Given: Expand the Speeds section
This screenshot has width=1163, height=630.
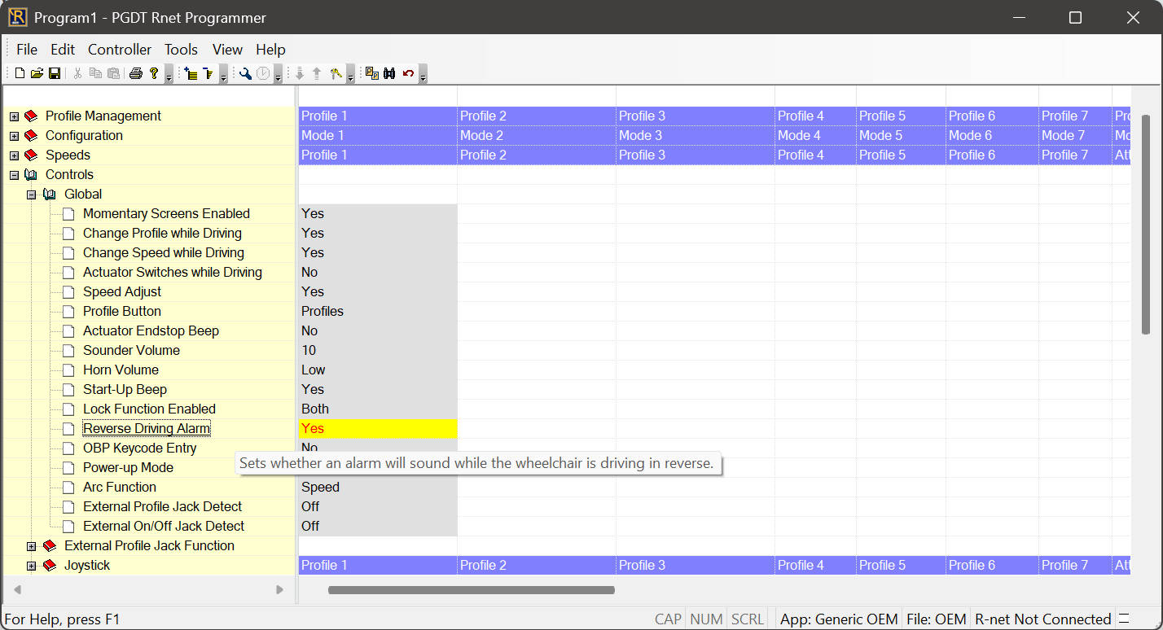Looking at the screenshot, I should [x=14, y=155].
